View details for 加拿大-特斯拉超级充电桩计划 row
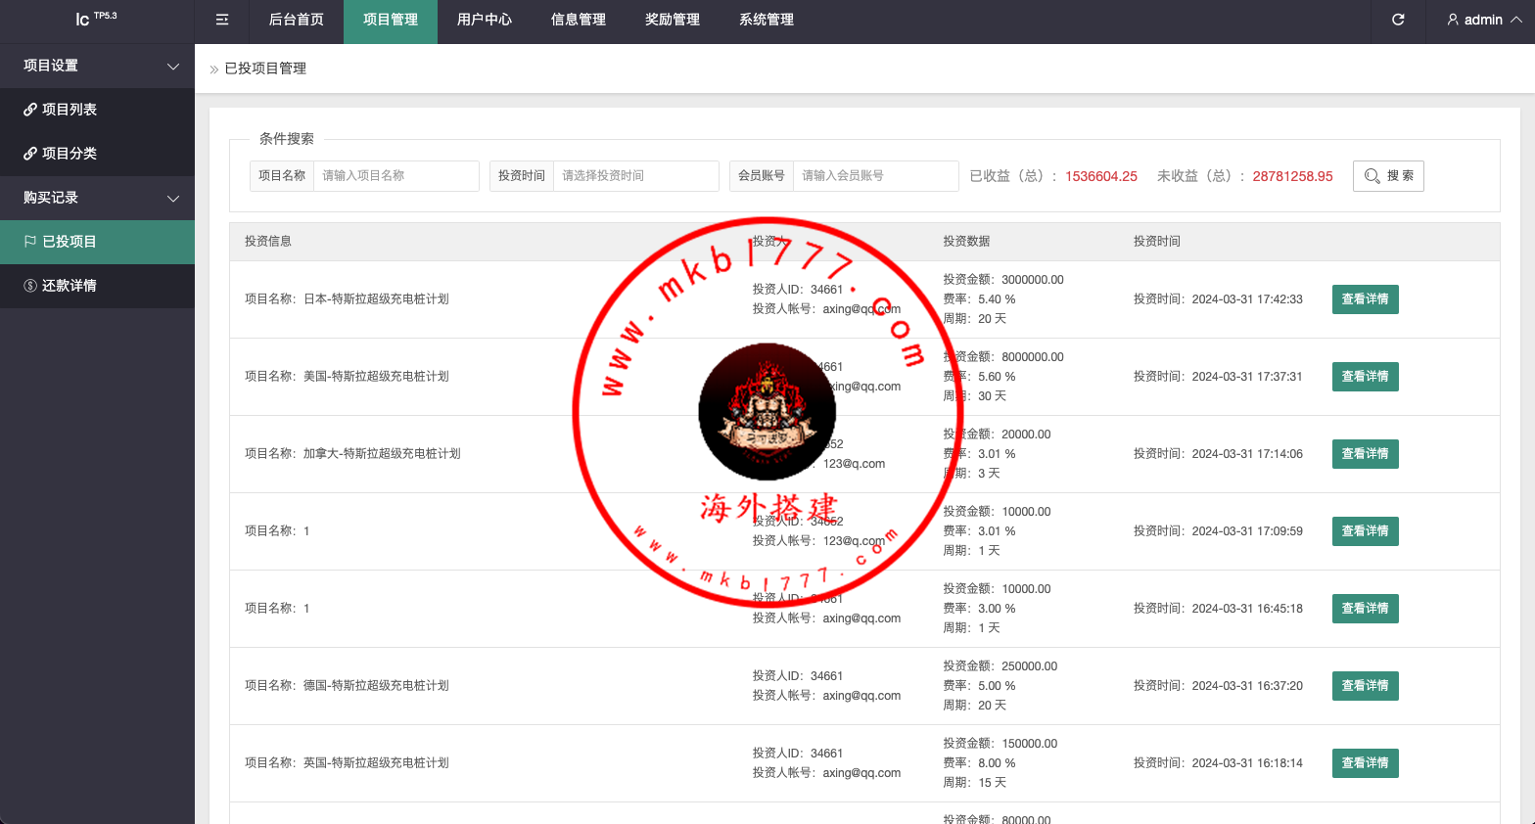The image size is (1535, 824). tap(1365, 454)
